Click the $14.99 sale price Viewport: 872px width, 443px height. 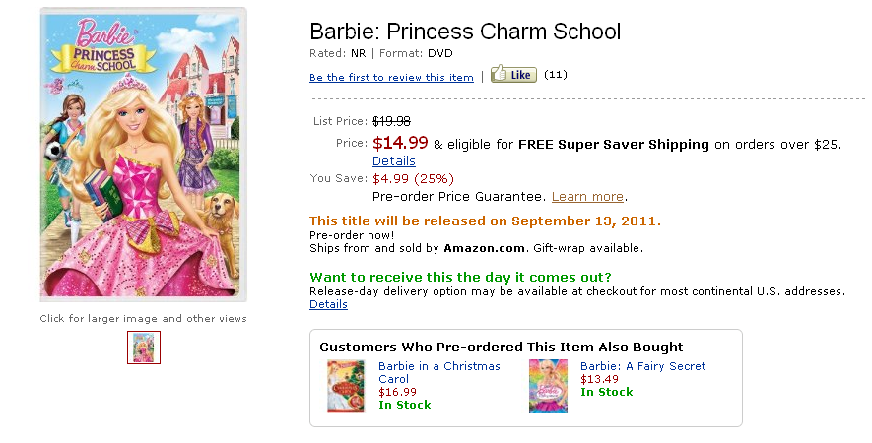pos(400,143)
